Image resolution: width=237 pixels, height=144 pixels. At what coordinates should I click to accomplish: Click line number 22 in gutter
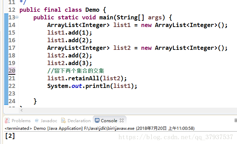[12, 86]
